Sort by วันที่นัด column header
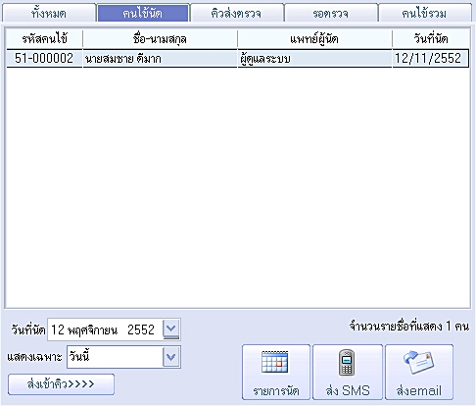The height and width of the screenshot is (406, 476). [431, 39]
